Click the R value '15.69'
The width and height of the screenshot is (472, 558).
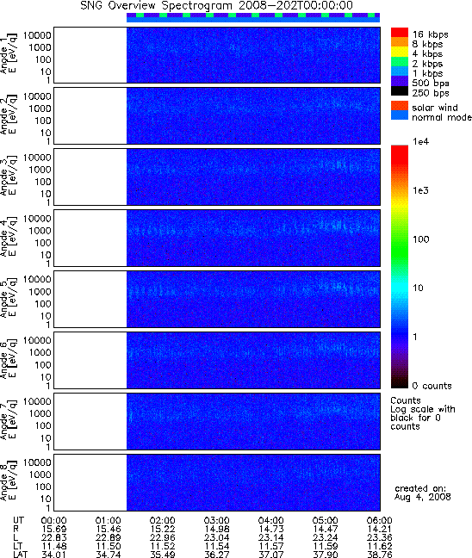(53, 530)
